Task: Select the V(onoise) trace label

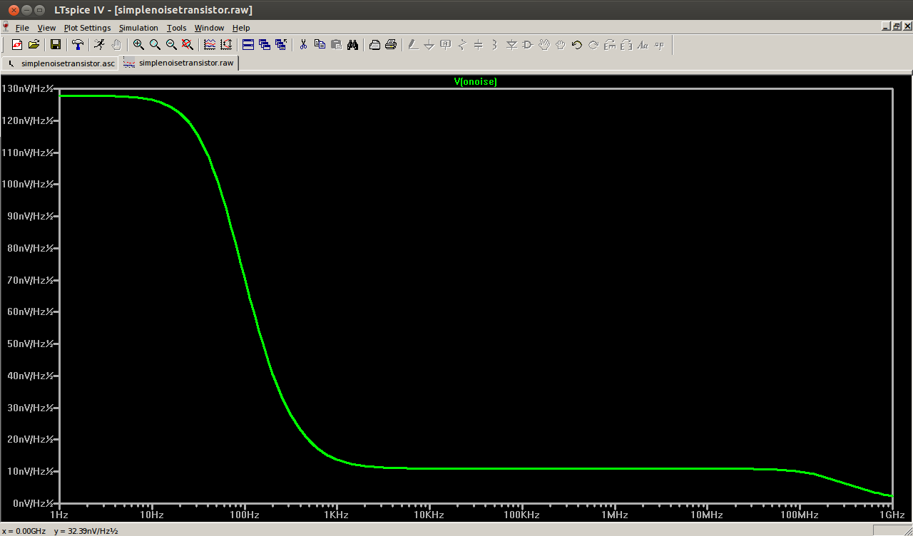Action: 475,81
